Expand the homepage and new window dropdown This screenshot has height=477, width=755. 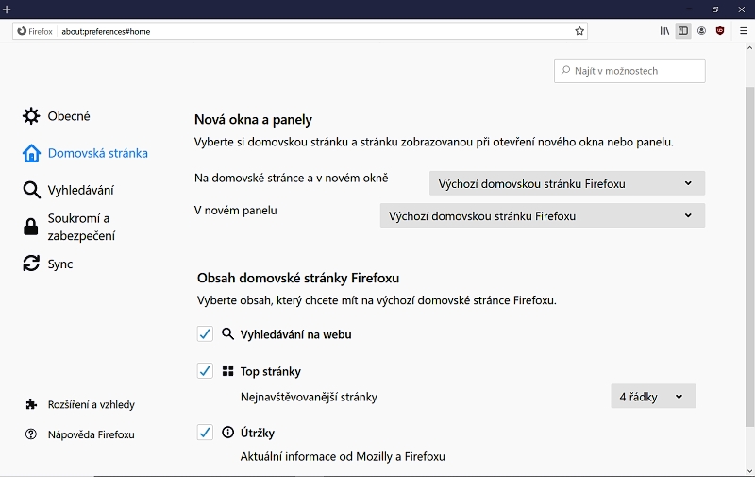click(567, 183)
